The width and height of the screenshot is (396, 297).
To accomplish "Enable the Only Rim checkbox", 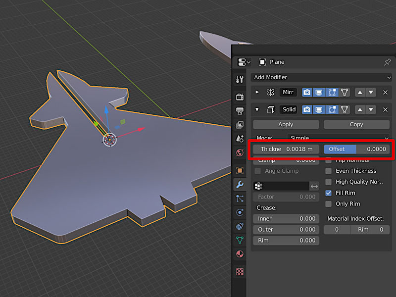I will pyautogui.click(x=328, y=204).
